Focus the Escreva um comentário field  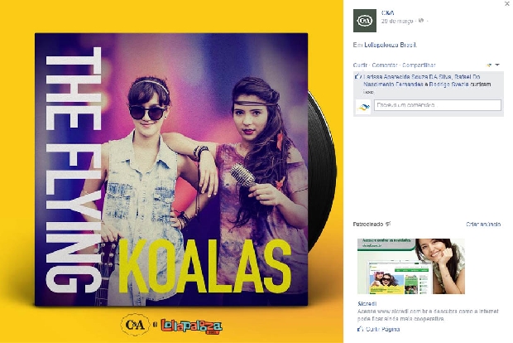pyautogui.click(x=438, y=105)
